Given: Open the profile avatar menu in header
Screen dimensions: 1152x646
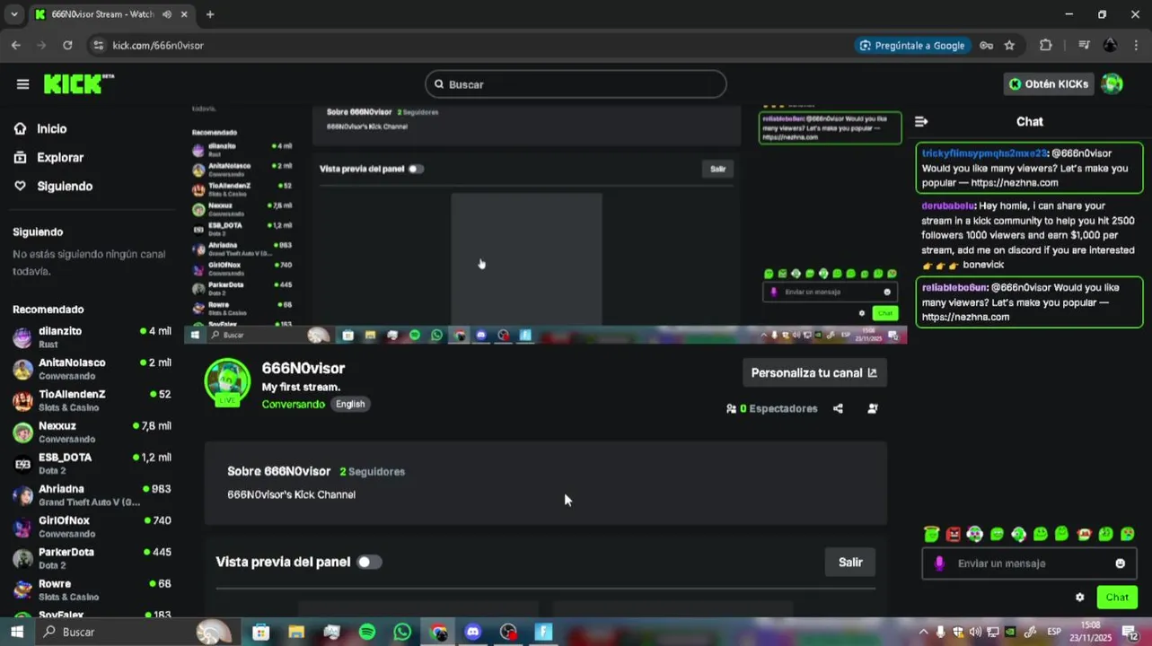Looking at the screenshot, I should click(x=1112, y=84).
